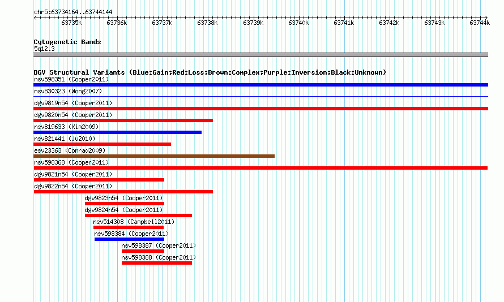Click the 5q12.3 band label
Screen dimensions: 504x302
44,49
